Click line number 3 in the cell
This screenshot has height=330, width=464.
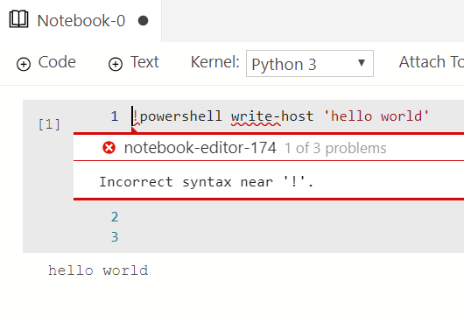pos(115,237)
